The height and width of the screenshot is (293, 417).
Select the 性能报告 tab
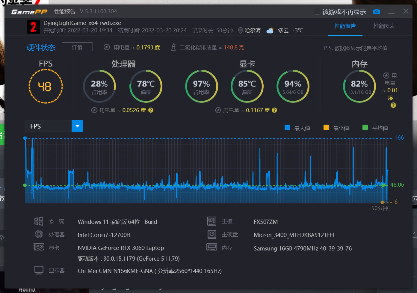pos(345,26)
